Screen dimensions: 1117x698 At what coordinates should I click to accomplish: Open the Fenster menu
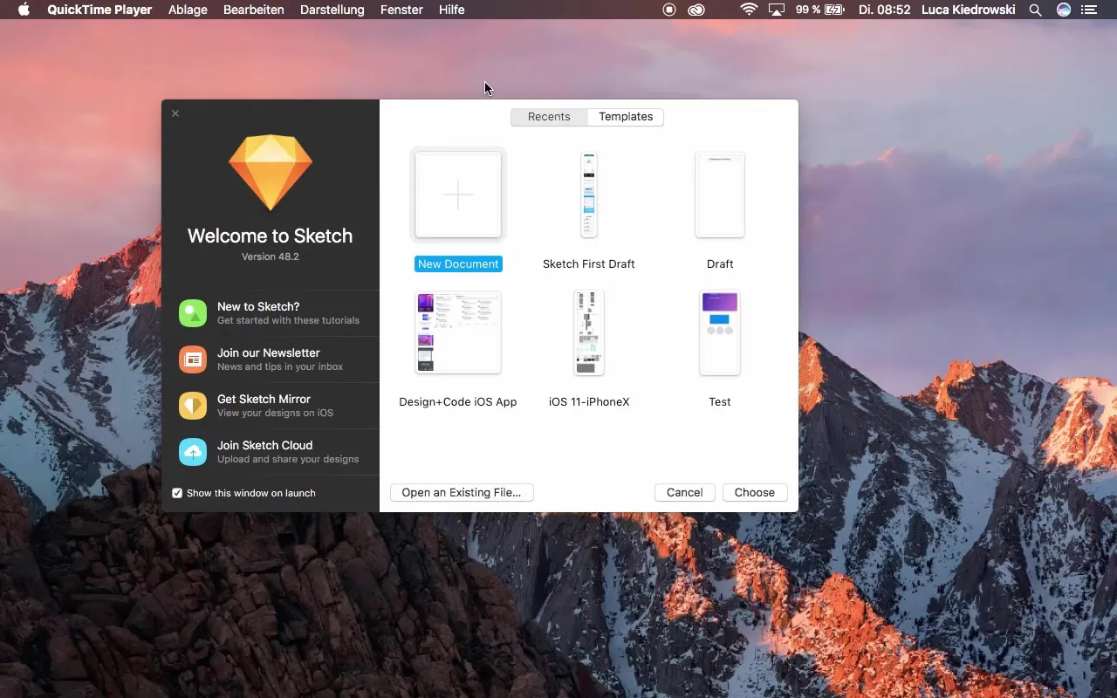coord(401,10)
